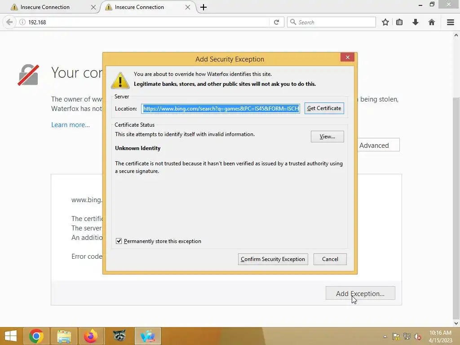Viewport: 460px width, 345px height.
Task: Reload the current page
Action: point(276,22)
